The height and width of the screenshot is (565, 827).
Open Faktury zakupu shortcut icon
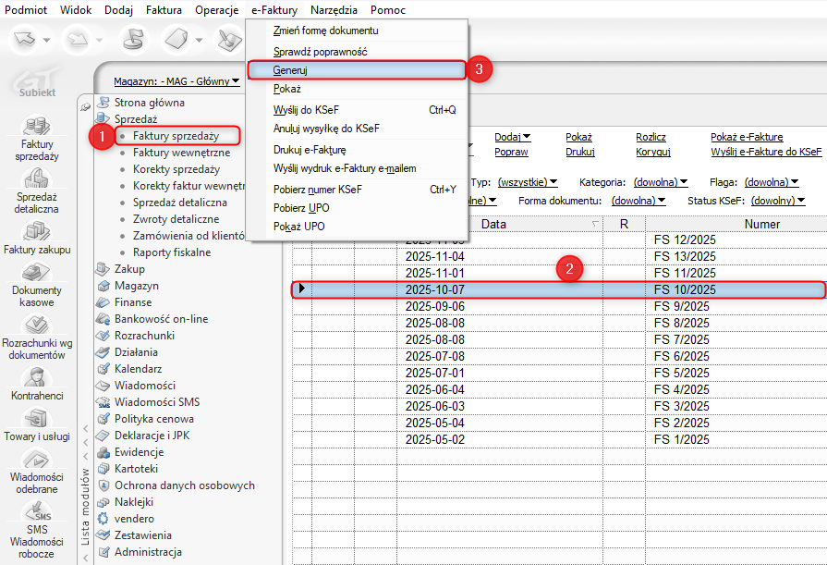point(37,230)
